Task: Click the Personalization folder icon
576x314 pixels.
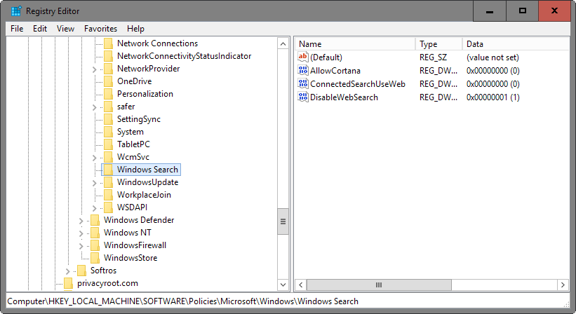Action: 108,94
